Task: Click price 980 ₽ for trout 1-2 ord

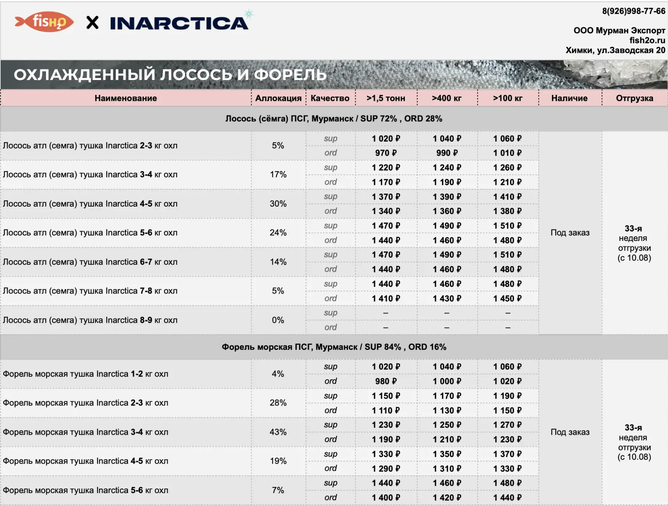Action: point(386,381)
